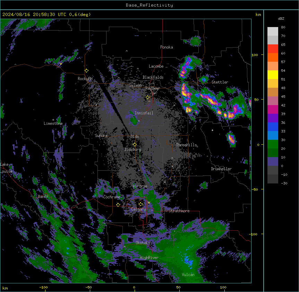Click the yellow diamond marker between Olds and Didsbury
Image resolution: width=299 pixels, height=292 pixels.
135,145
